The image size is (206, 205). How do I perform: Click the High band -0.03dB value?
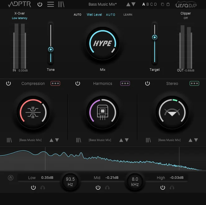tap(177, 178)
